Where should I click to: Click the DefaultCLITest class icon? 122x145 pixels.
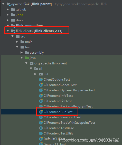tap(41, 139)
